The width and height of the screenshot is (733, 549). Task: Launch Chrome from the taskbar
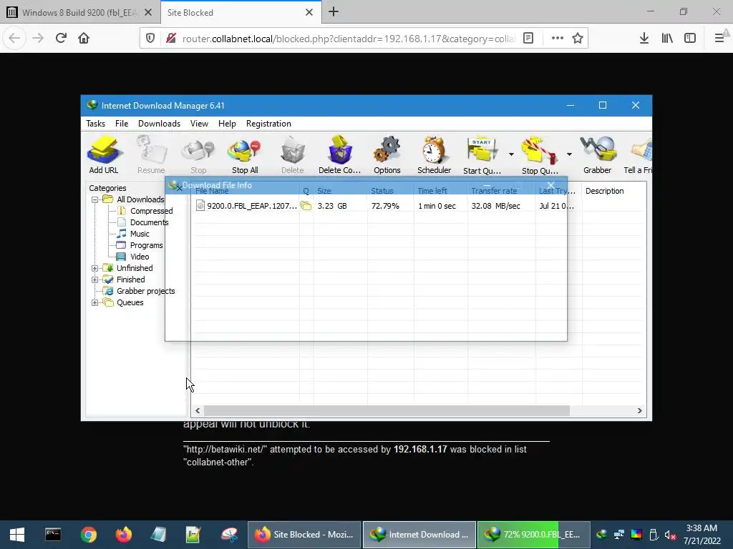(x=88, y=535)
